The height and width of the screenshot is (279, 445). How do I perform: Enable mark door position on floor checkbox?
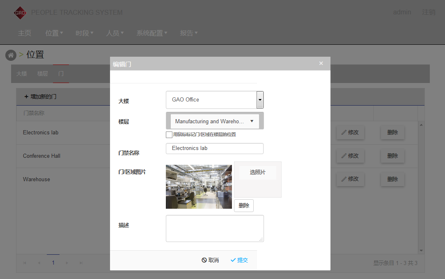tap(169, 135)
